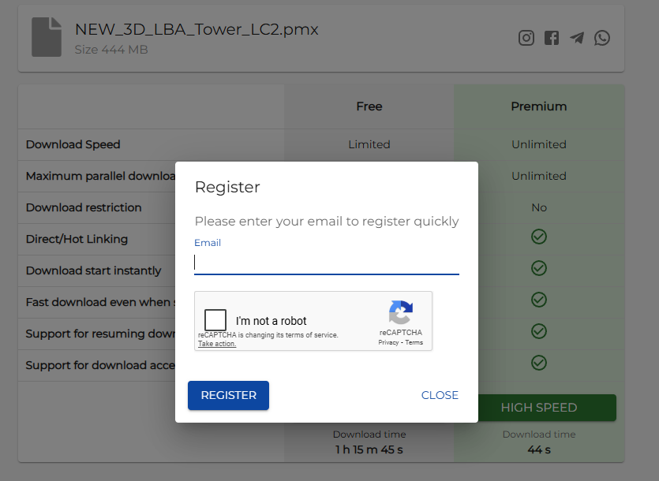This screenshot has height=481, width=659.
Task: Click the Register dialog title
Action: pos(227,187)
